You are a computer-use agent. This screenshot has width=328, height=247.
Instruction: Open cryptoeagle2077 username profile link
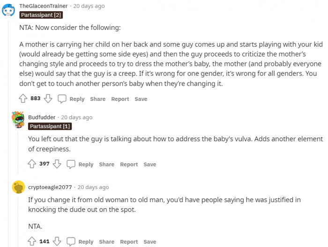[x=50, y=187]
